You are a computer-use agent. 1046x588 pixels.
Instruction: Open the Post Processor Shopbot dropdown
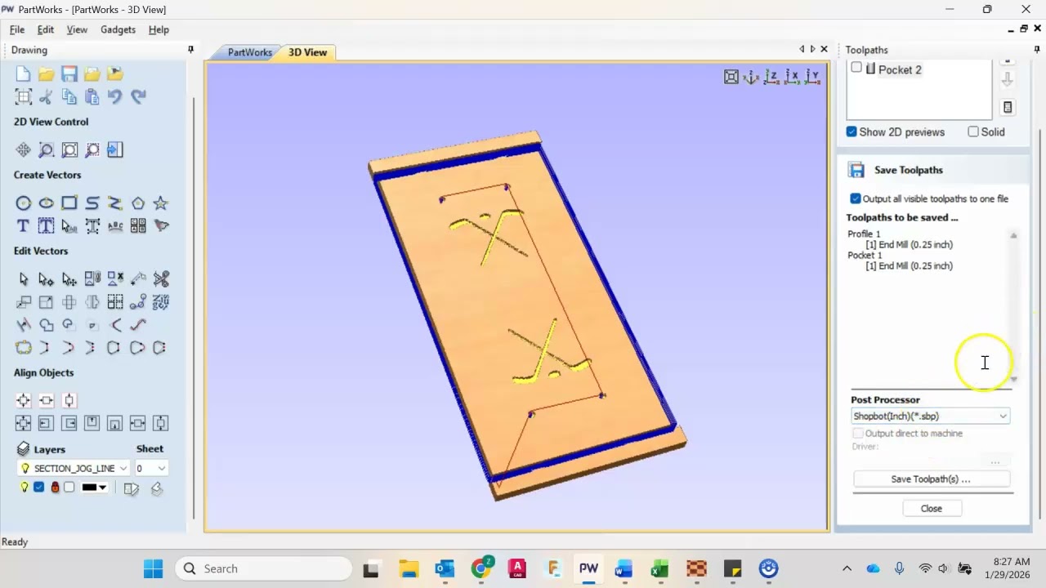(931, 416)
